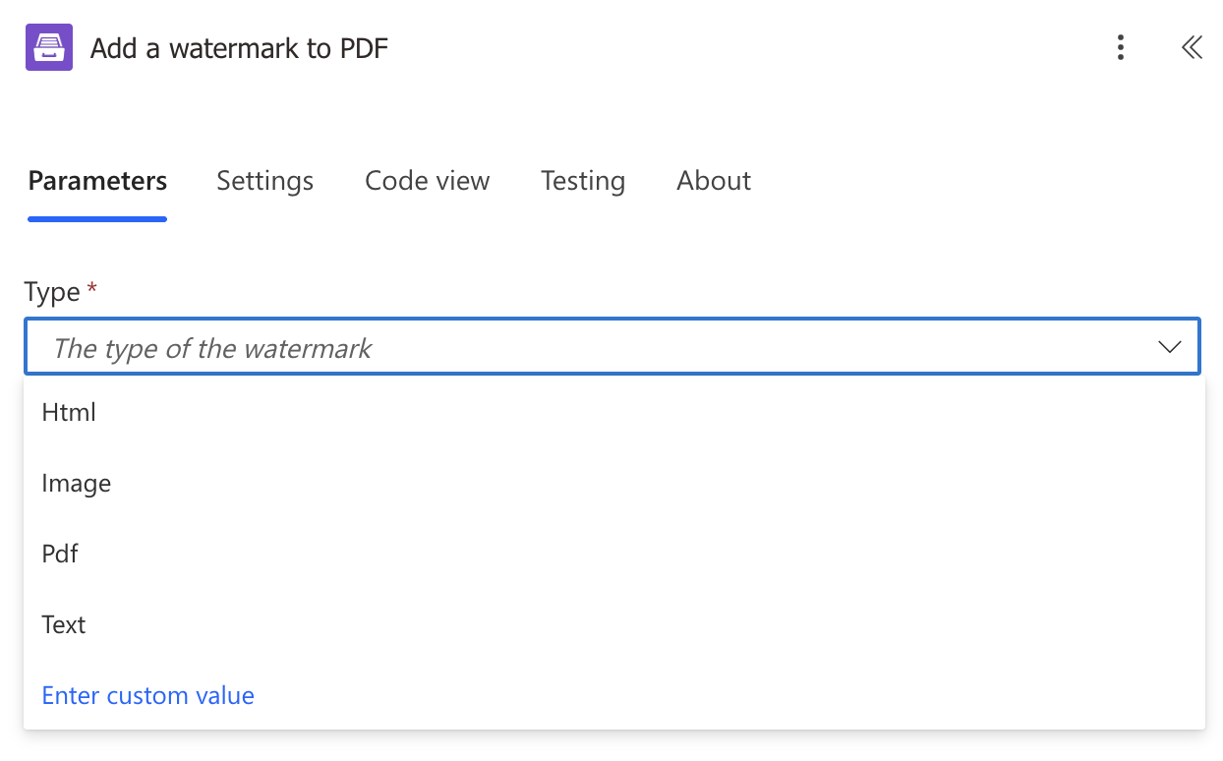1223x761 pixels.
Task: Go to the Testing tab
Action: (582, 181)
